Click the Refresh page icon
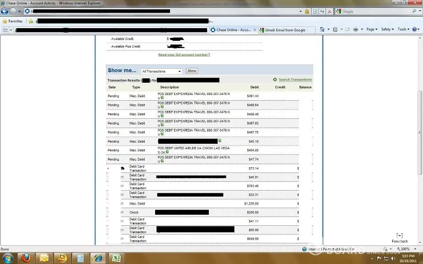The height and width of the screenshot is (264, 423). tap(322, 11)
